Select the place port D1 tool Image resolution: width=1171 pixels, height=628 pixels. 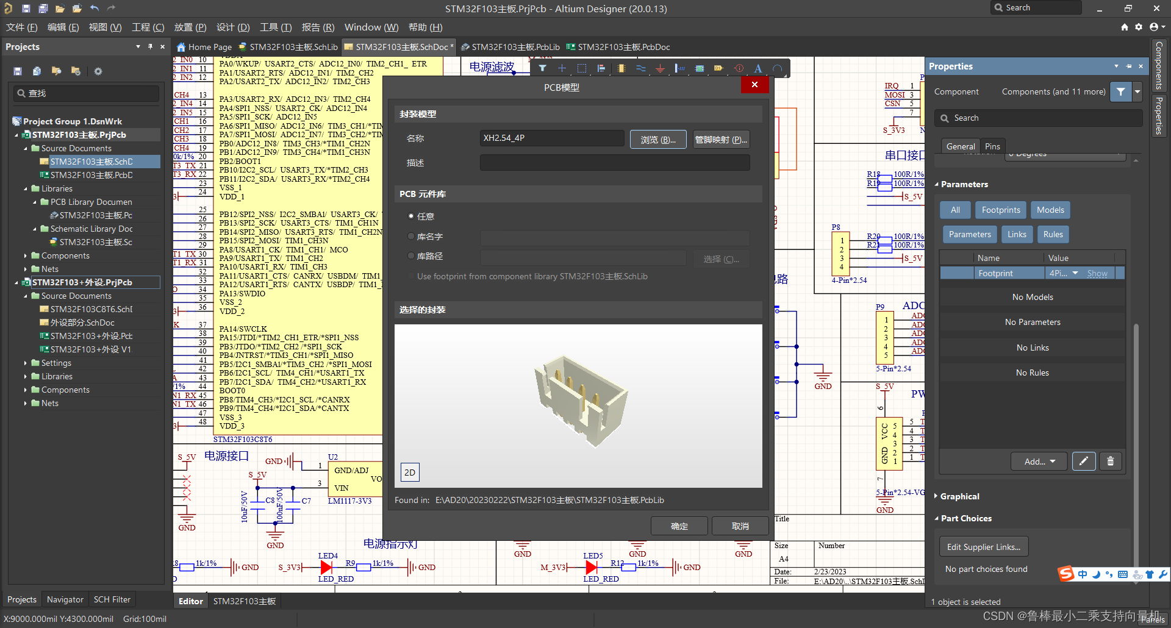click(x=718, y=68)
